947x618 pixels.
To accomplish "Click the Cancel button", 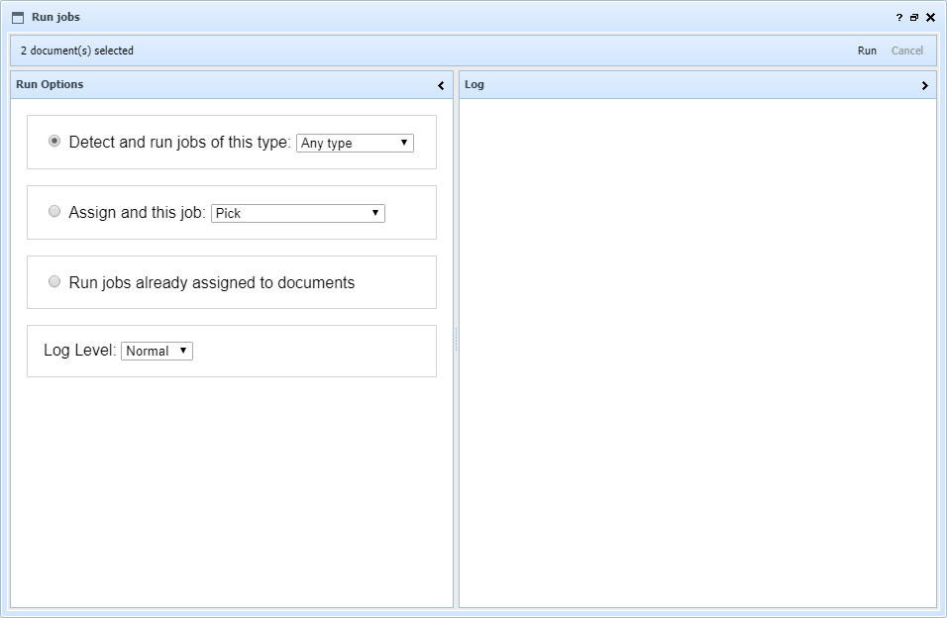I will [x=906, y=51].
